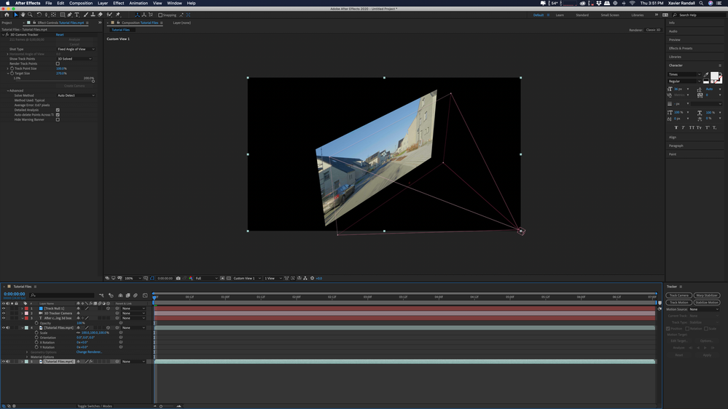Click the Change Renderer link
Viewport: 728px width, 409px height.
coord(90,352)
